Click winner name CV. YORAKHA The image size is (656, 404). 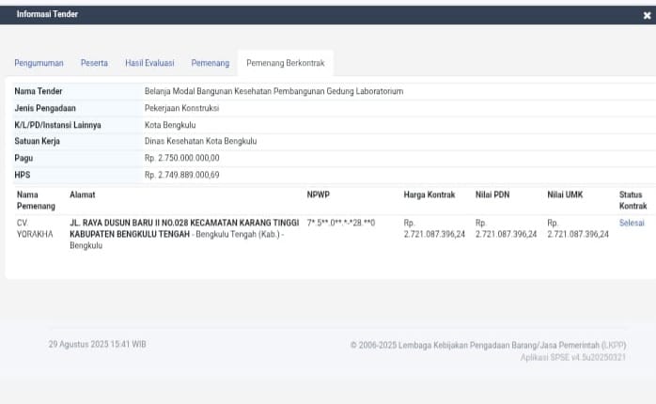35,228
